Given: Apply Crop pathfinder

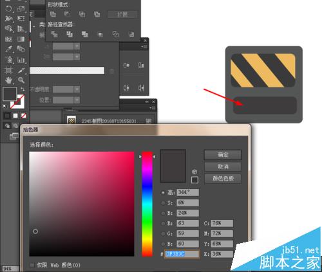Looking at the screenshot, I should coord(100,34).
